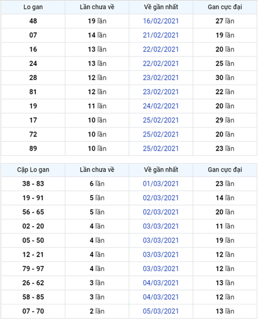Open 02/03/2021 link for pair 19 - 91
Viewport: 258px width, 319px height.
[161, 198]
